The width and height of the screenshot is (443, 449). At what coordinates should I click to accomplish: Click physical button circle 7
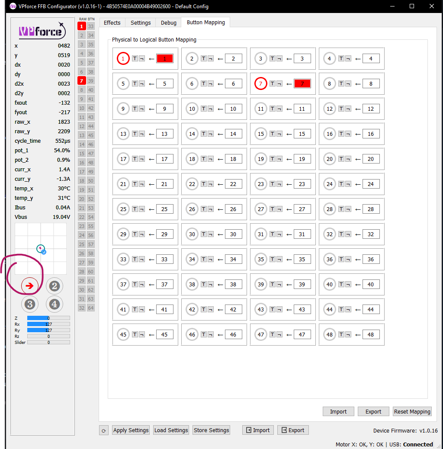[260, 83]
